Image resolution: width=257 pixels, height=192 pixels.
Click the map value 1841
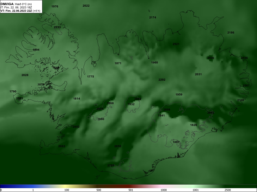161,116
